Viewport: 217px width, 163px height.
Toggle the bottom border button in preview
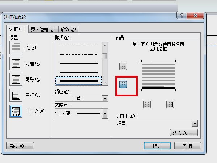(x=123, y=84)
